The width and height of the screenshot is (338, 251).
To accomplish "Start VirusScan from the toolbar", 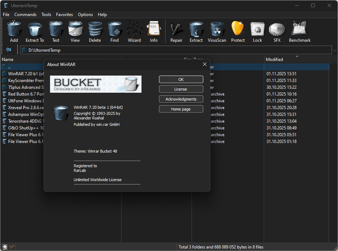I will pos(217,31).
